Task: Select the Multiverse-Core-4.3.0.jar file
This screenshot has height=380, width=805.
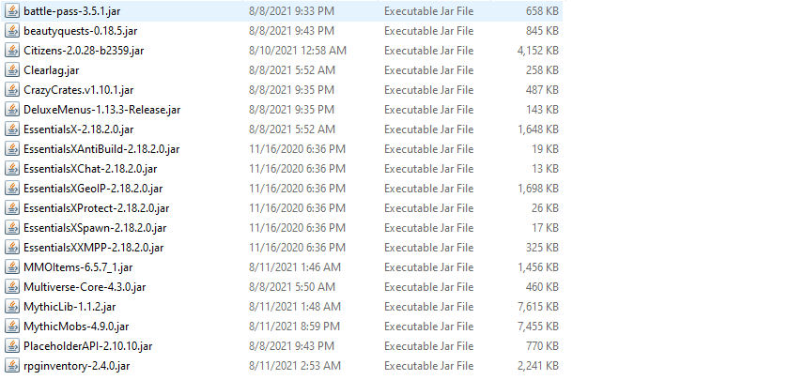Action: point(85,287)
